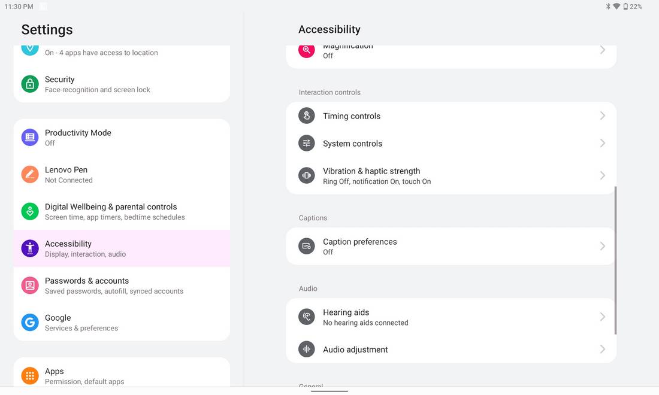This screenshot has height=395, width=659.
Task: Expand Audio adjustment chevron arrow
Action: (602, 350)
